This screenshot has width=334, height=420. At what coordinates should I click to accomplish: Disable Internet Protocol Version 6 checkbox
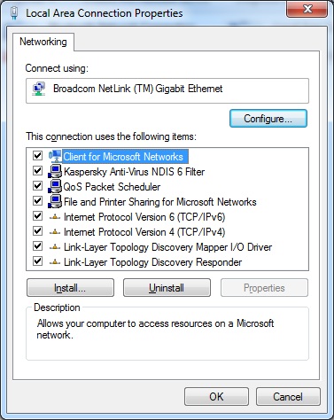point(37,216)
